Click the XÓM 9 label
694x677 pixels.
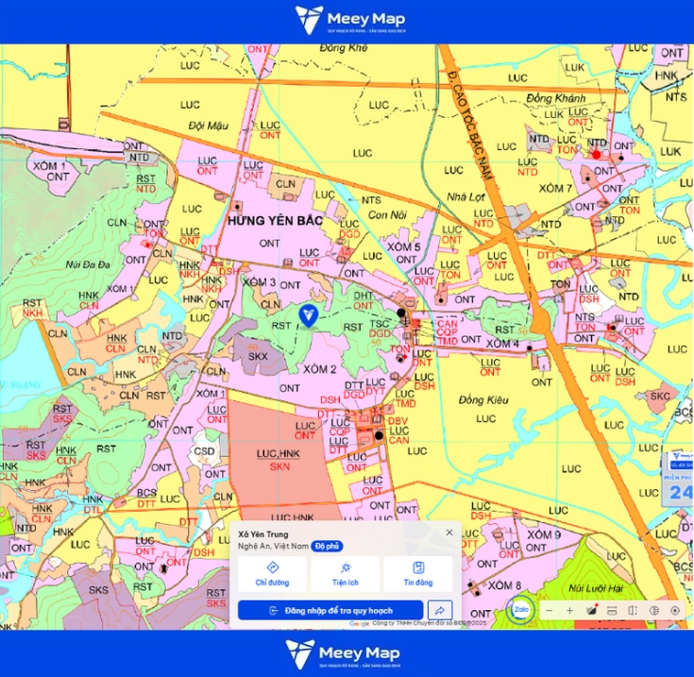544,534
